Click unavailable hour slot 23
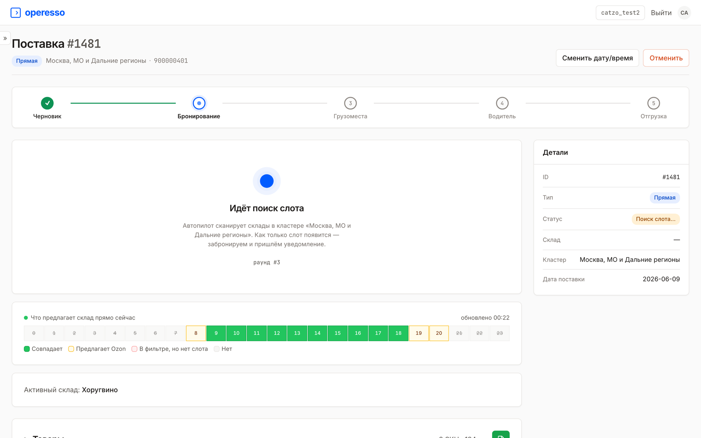This screenshot has width=701, height=438. [x=500, y=333]
